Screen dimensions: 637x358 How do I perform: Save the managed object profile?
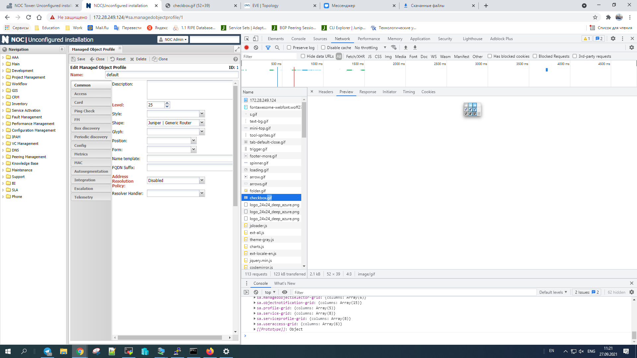pos(78,59)
